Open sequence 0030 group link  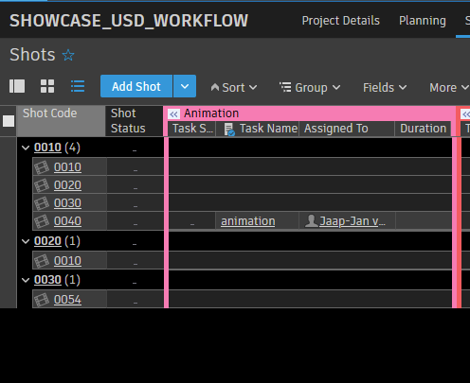[x=47, y=280]
